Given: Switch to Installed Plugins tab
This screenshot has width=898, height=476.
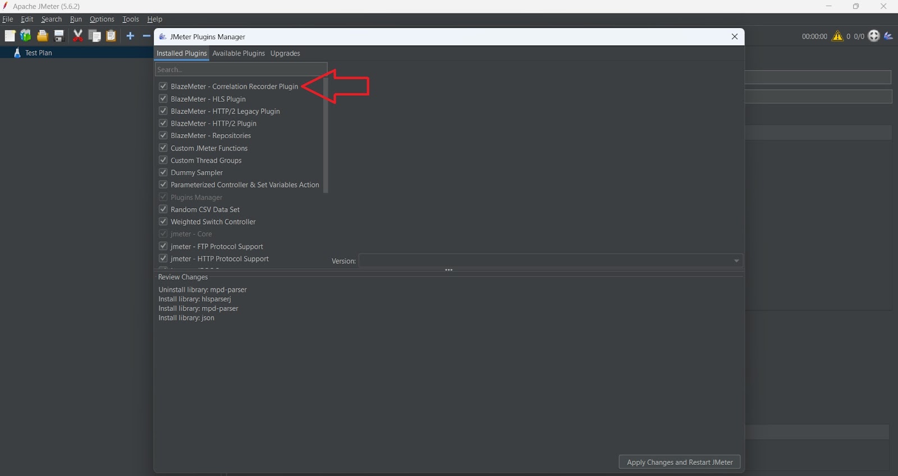Looking at the screenshot, I should click(182, 53).
